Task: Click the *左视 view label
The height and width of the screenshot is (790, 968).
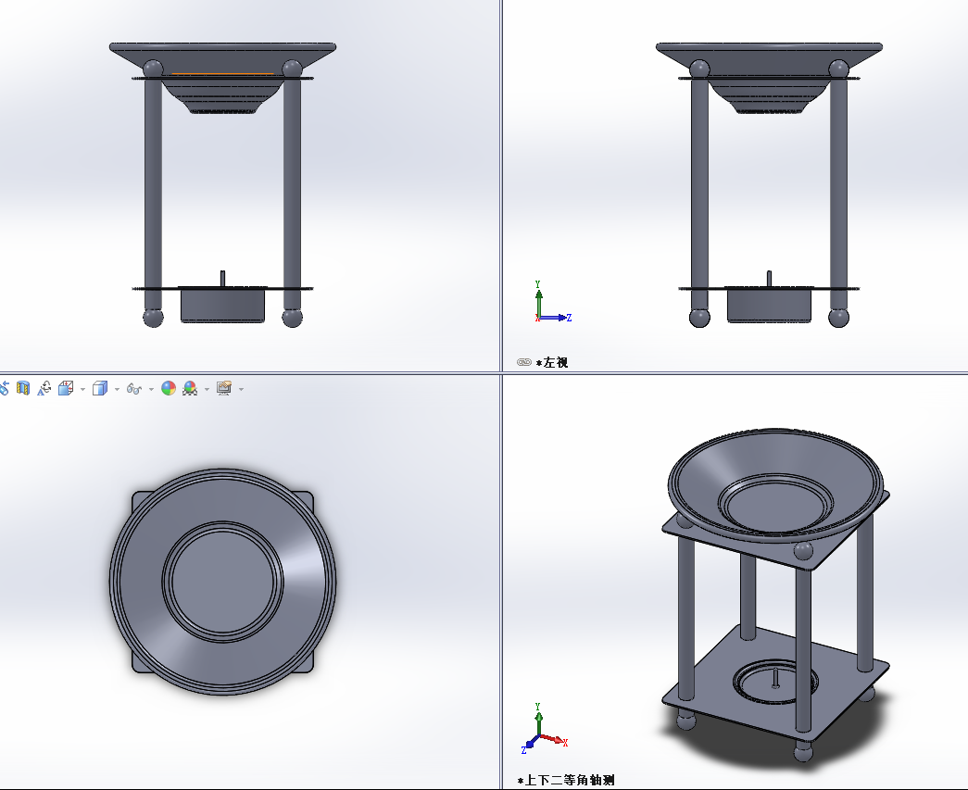Action: pos(552,363)
